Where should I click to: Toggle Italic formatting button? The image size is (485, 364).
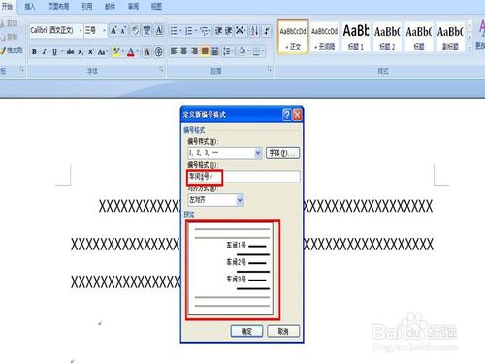click(x=45, y=51)
